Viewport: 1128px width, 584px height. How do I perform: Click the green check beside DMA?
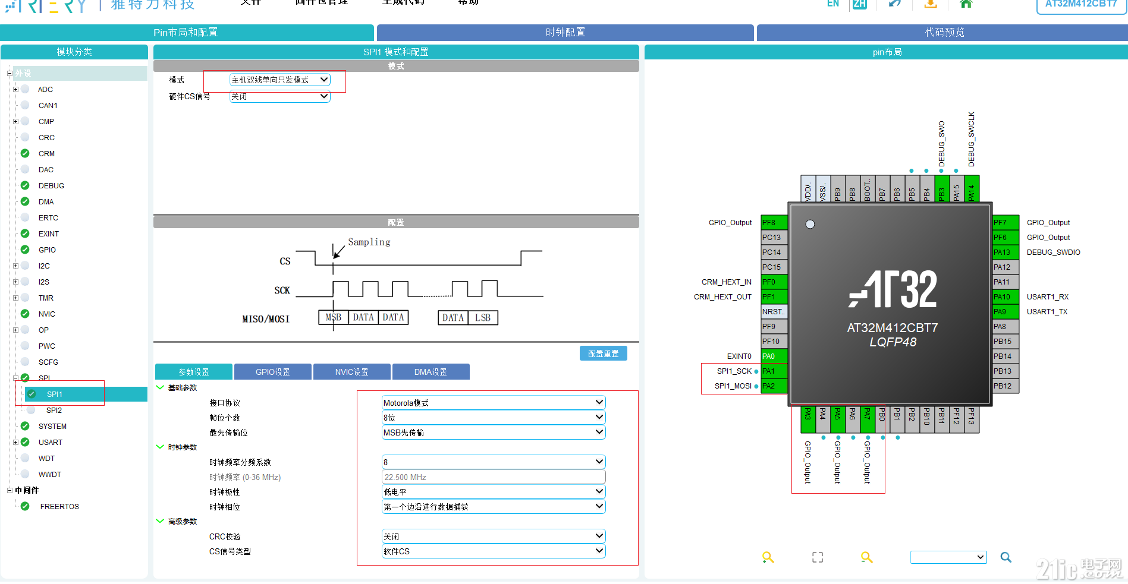click(25, 201)
